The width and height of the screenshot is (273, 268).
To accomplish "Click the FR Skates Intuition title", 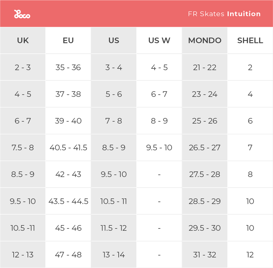I will tap(224, 14).
